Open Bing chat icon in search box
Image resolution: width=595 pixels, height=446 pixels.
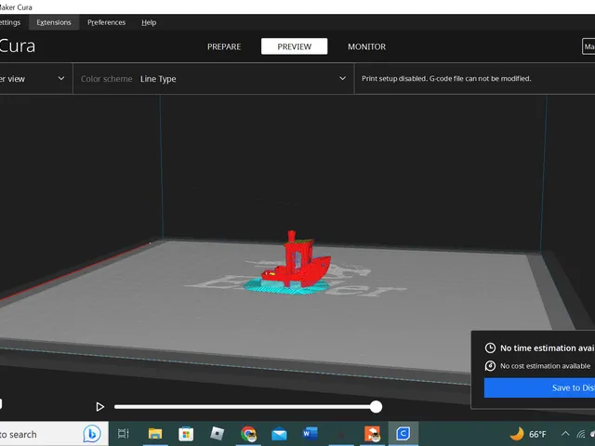(92, 434)
